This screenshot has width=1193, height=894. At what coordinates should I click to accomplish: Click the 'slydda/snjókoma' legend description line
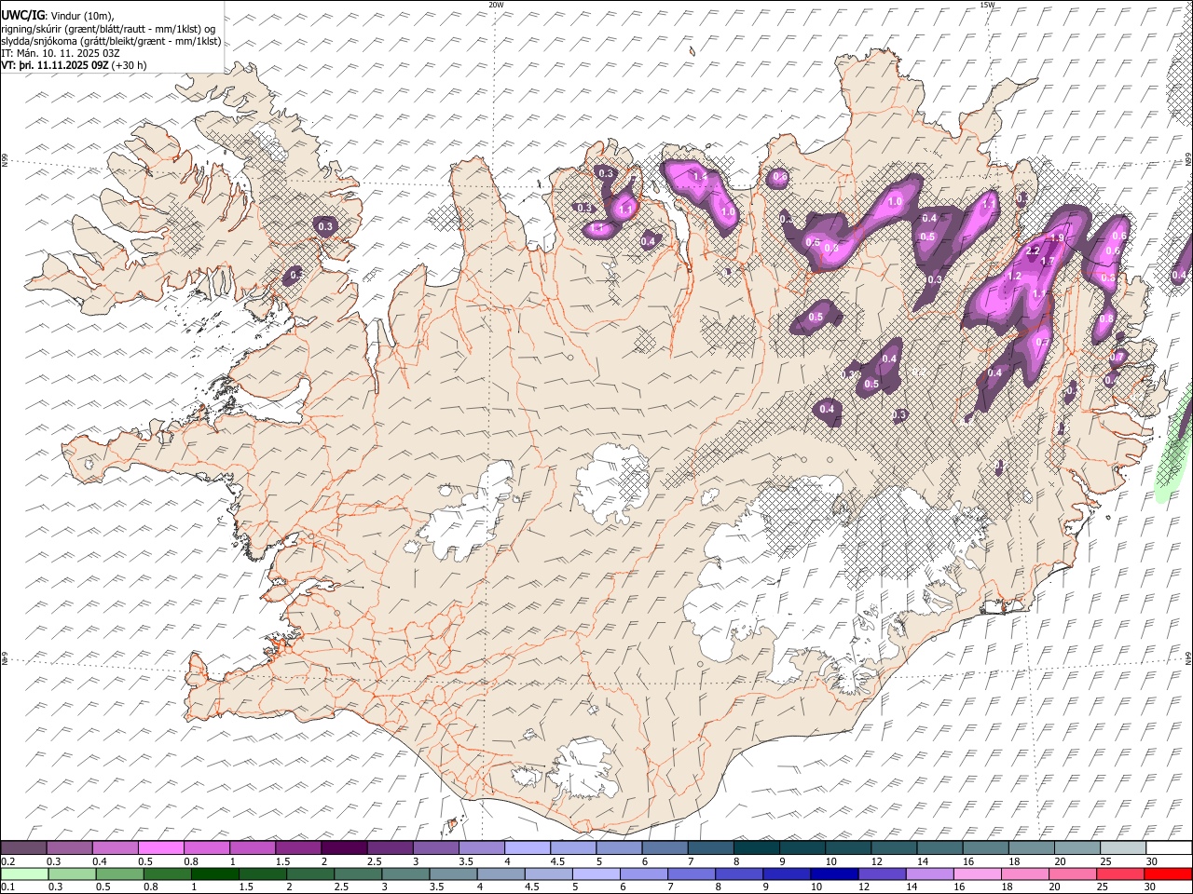pyautogui.click(x=111, y=41)
